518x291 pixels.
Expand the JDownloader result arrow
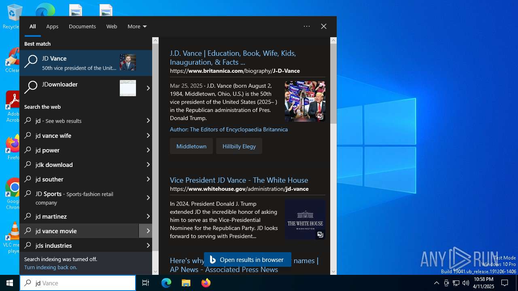tap(148, 88)
